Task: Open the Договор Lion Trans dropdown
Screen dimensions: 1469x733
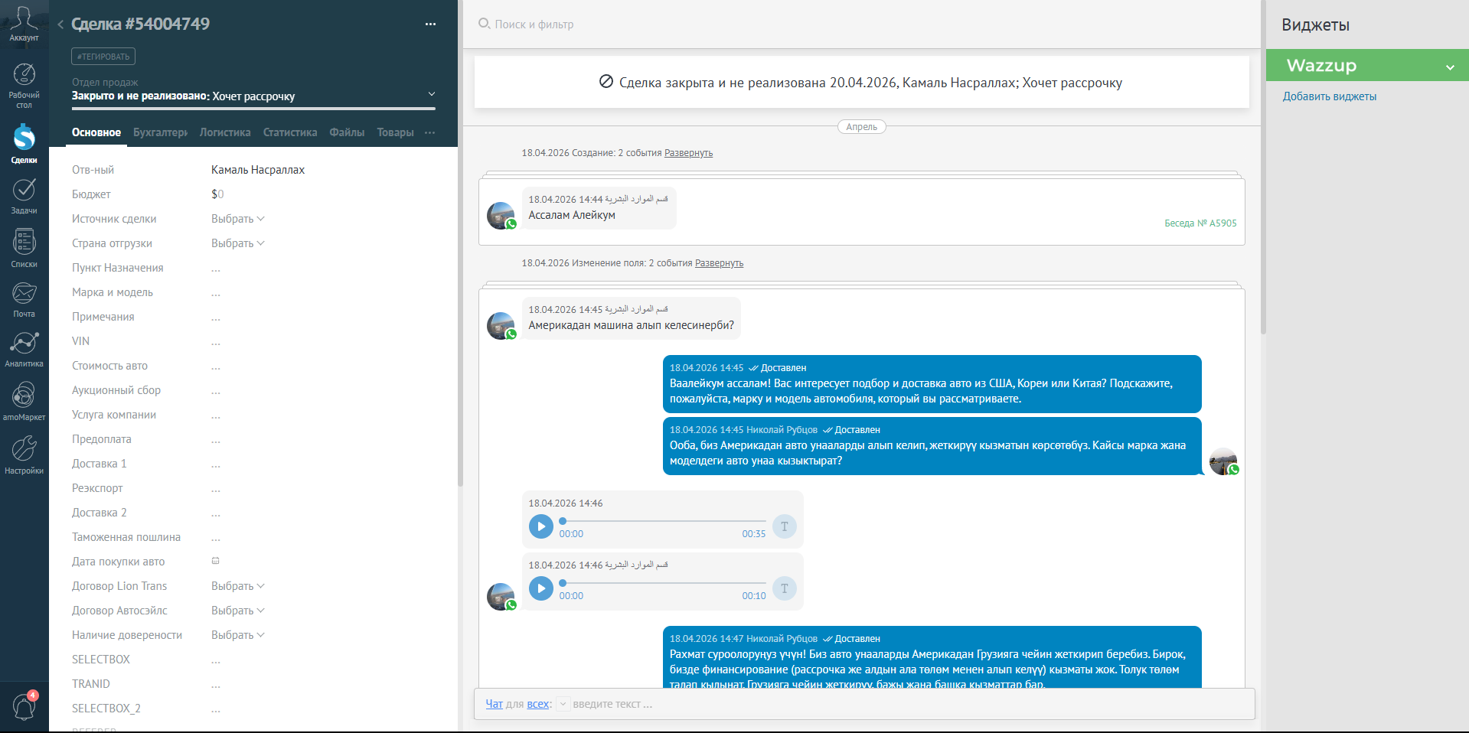Action: (x=238, y=586)
